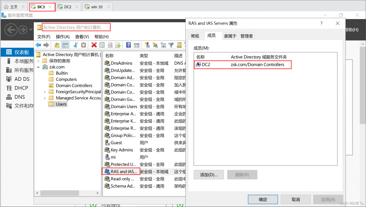Click the Export list icon
This screenshot has width=366, height=207.
[x=118, y=45]
